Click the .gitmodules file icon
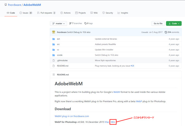The height and width of the screenshot is (126, 185). (x=54, y=60)
